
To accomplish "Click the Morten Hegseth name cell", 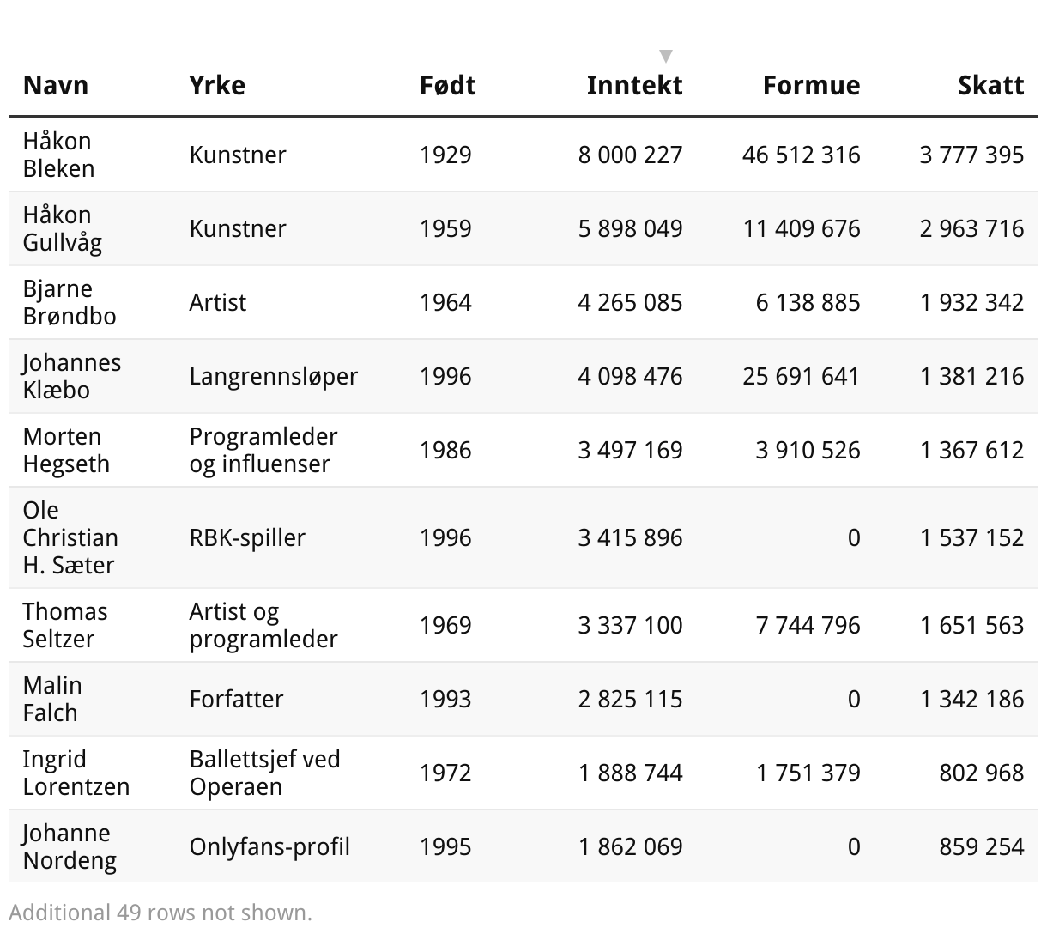I will click(66, 450).
